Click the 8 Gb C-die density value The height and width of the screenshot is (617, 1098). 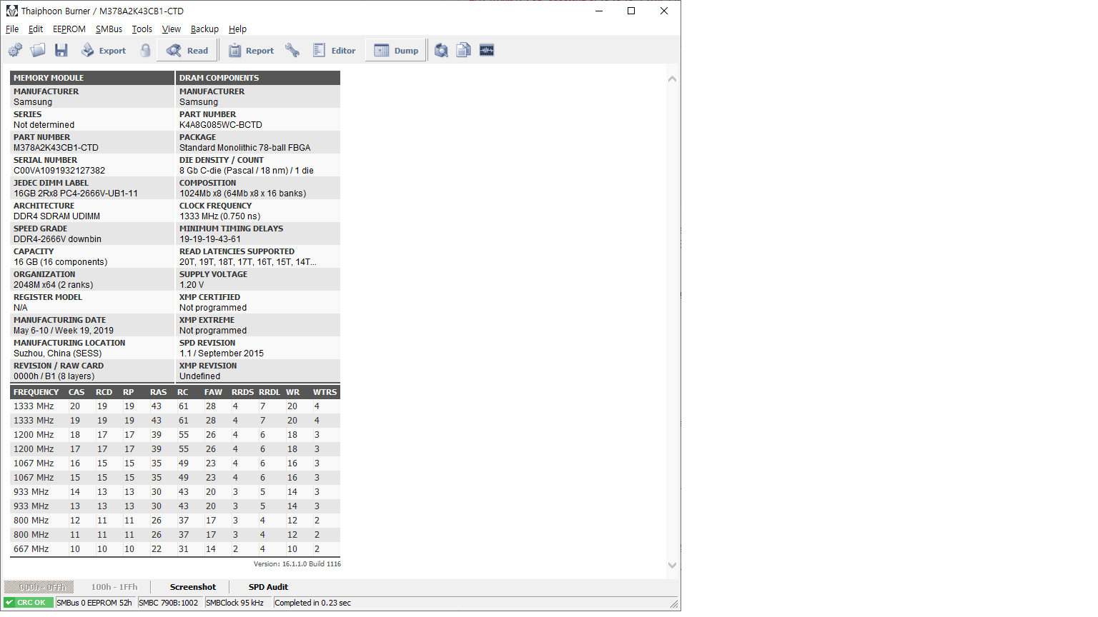point(247,171)
